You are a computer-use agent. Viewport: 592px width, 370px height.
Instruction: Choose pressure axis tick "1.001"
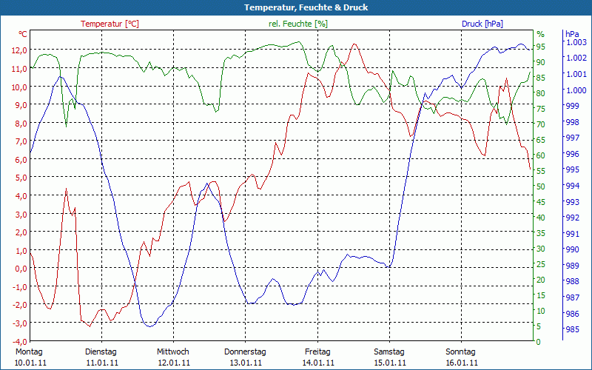(x=576, y=73)
